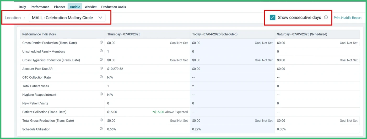Click info icon for Hygiene Reappointment

click(x=101, y=94)
